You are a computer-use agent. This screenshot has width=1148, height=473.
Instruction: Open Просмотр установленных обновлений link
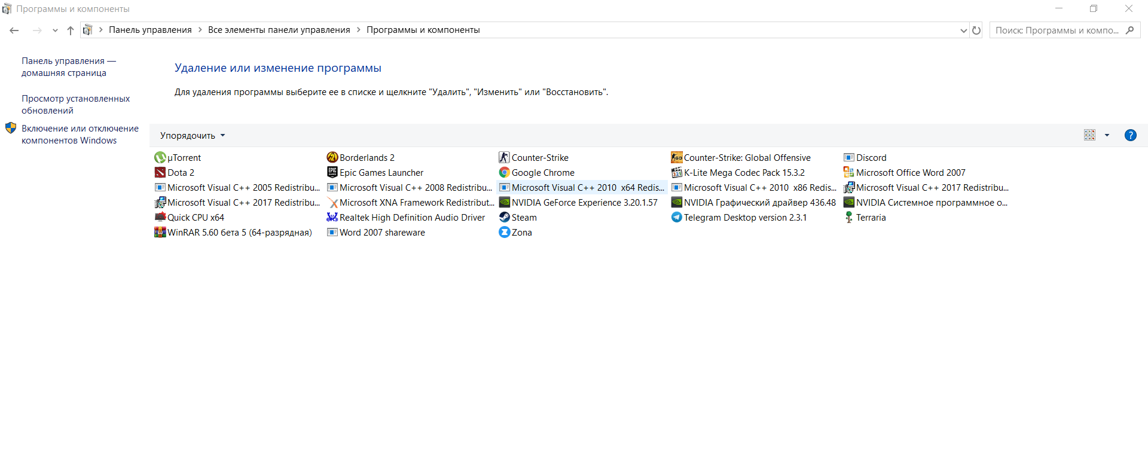tap(76, 105)
